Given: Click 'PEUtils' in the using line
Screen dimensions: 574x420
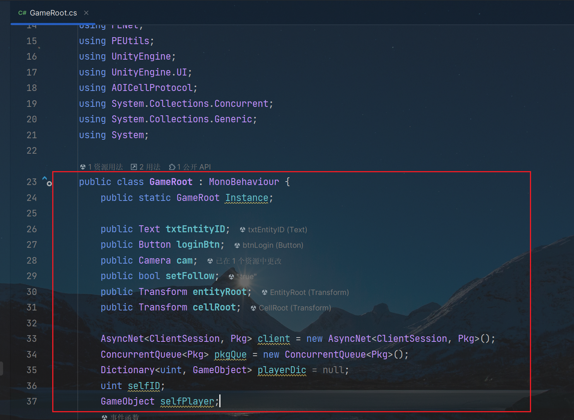Looking at the screenshot, I should [130, 41].
